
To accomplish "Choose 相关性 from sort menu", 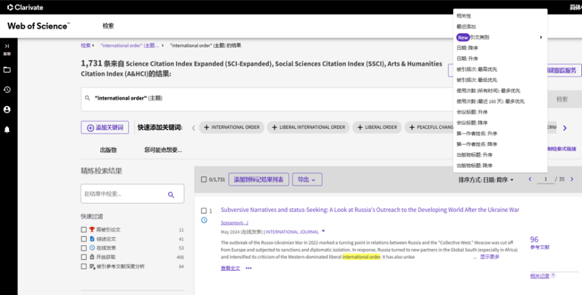I will [464, 16].
